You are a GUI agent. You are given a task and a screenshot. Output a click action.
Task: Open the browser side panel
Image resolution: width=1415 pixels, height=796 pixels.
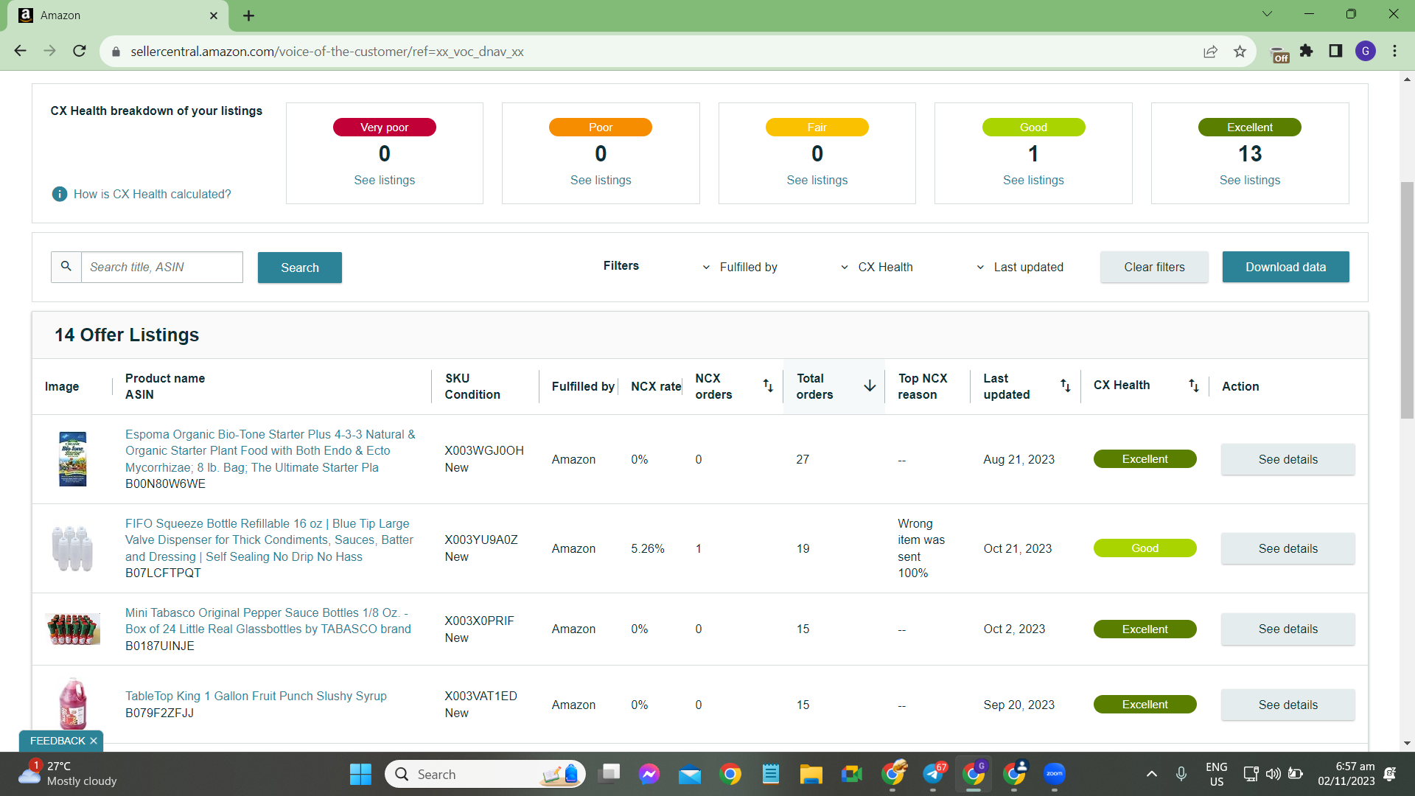click(x=1335, y=51)
